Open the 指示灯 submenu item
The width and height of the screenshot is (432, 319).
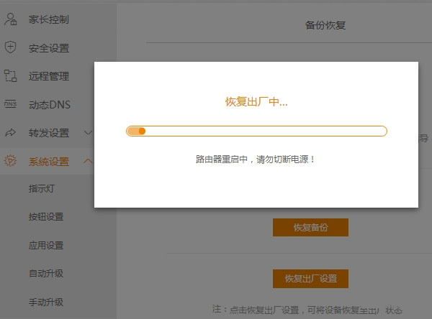pos(44,189)
